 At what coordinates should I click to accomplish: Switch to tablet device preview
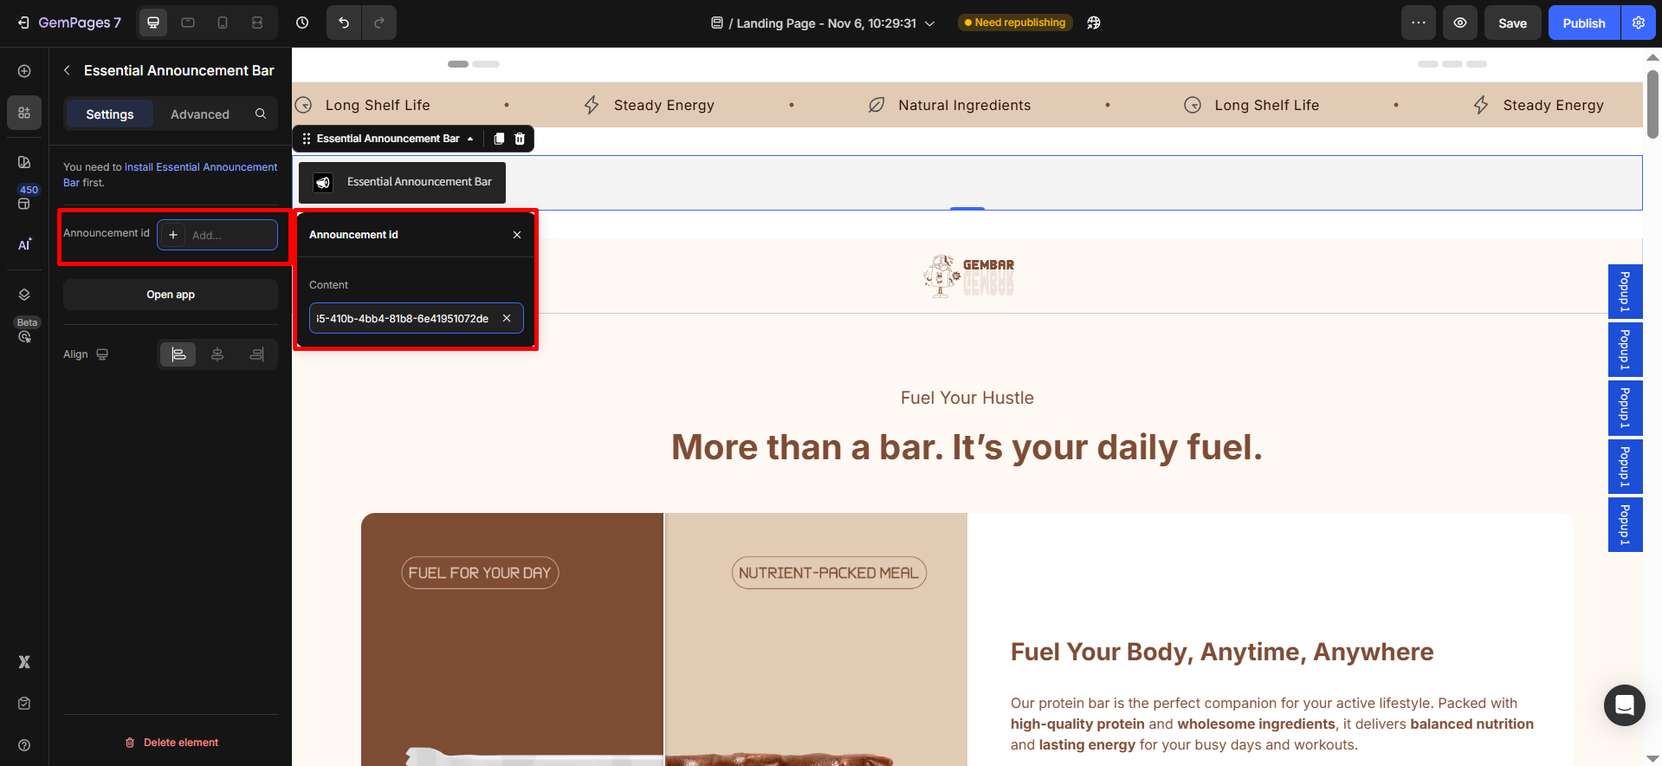point(188,23)
